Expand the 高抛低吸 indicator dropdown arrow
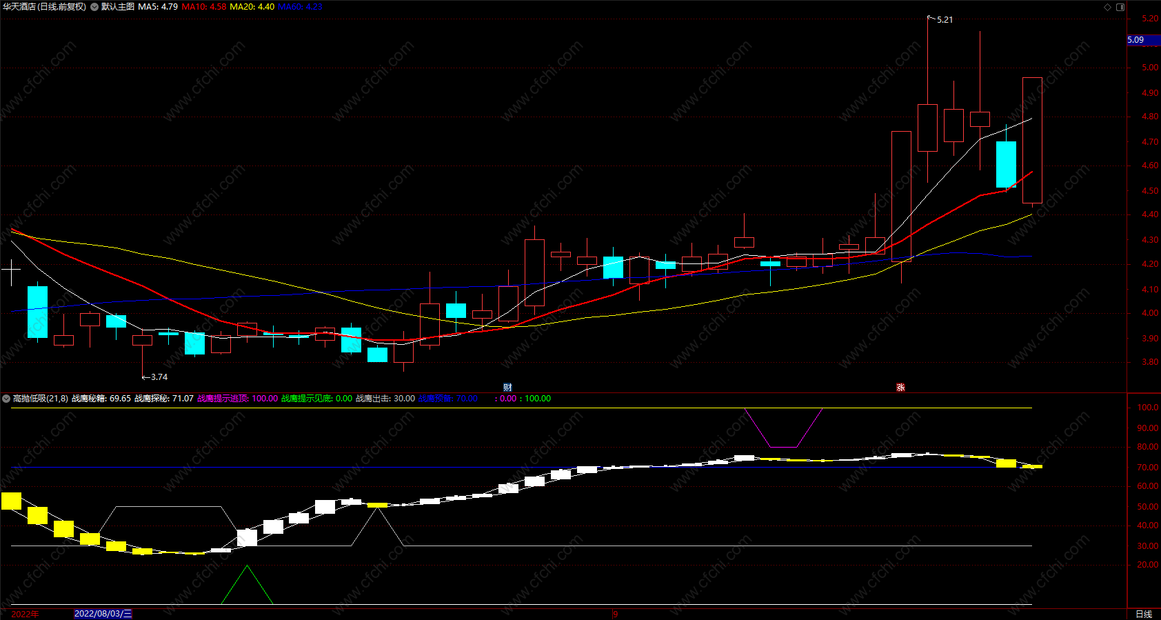The width and height of the screenshot is (1161, 620). coord(6,399)
